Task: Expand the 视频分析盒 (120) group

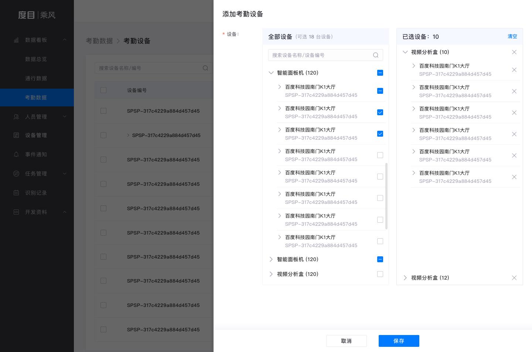Action: click(x=271, y=274)
